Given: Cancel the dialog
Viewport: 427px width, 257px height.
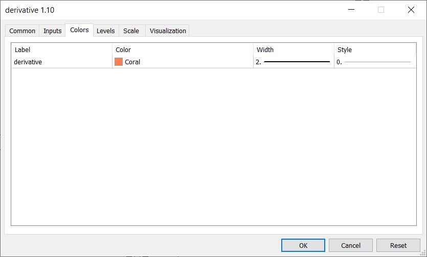Looking at the screenshot, I should click(x=351, y=245).
